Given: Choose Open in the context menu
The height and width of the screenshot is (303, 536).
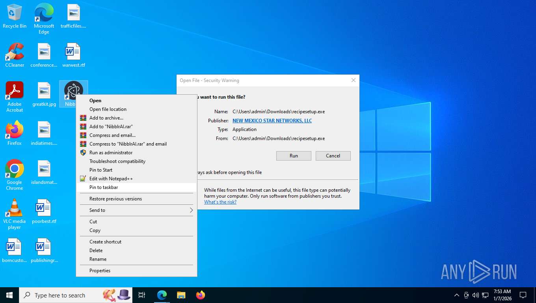Looking at the screenshot, I should pos(136,101).
